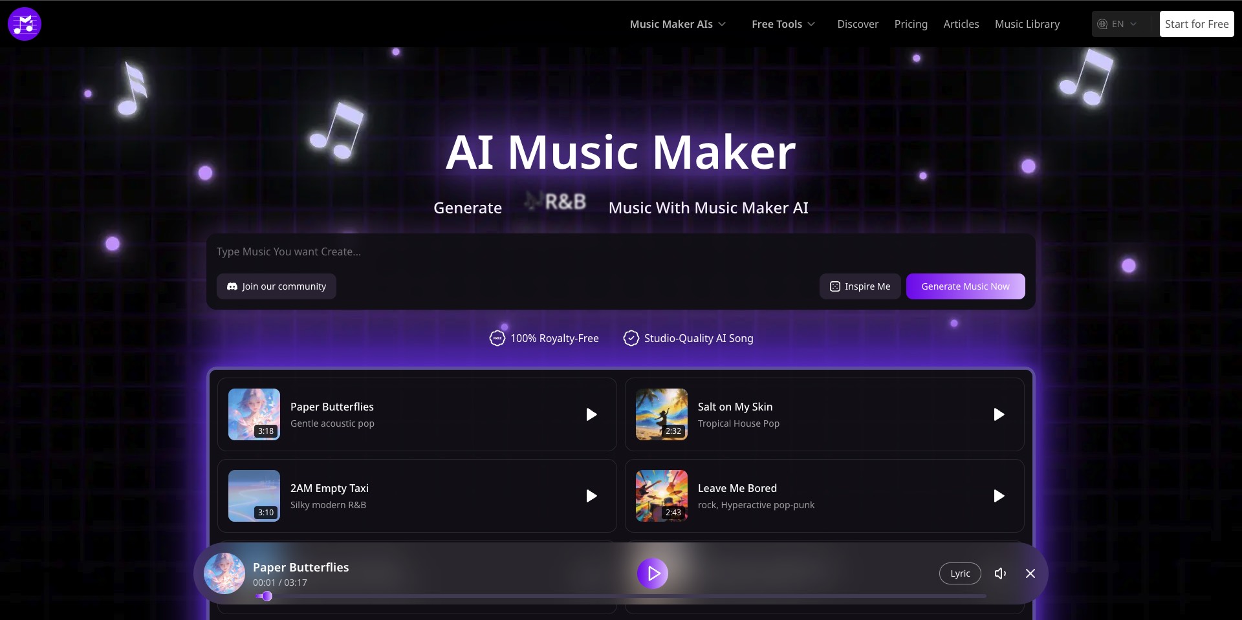
Task: Open the Music Library link
Action: click(x=1027, y=24)
